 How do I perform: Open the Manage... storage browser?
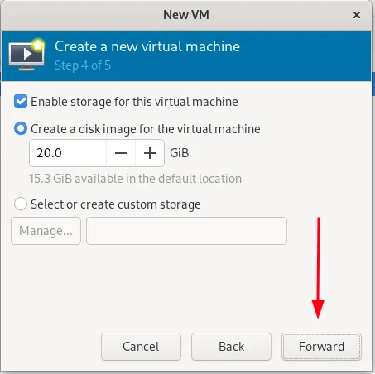46,231
